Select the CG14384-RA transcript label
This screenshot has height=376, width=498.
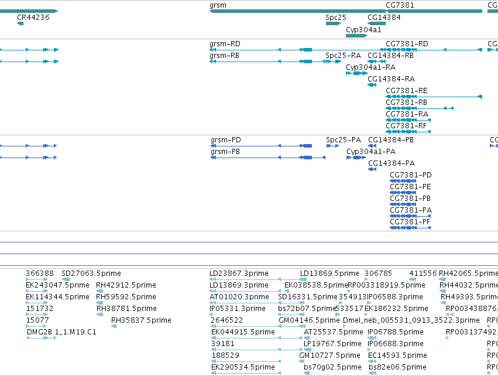pyautogui.click(x=391, y=79)
